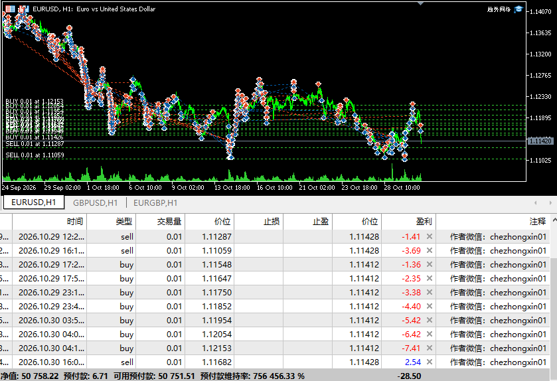Screen dimensions: 557x381
Task: Click the 净值: 50 758.22 balance text
Action: (x=29, y=376)
